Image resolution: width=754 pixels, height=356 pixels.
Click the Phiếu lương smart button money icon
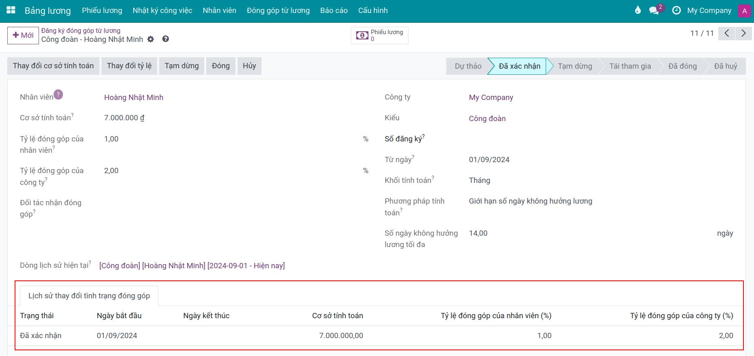click(362, 35)
